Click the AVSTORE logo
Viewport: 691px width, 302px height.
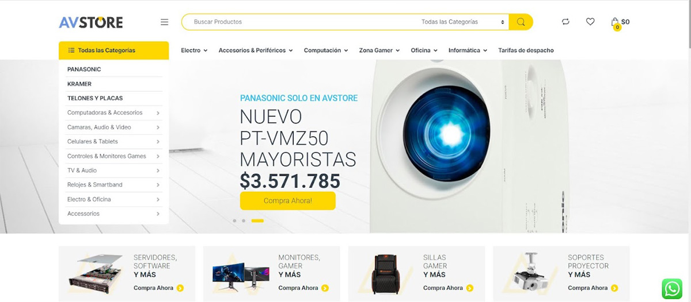91,22
